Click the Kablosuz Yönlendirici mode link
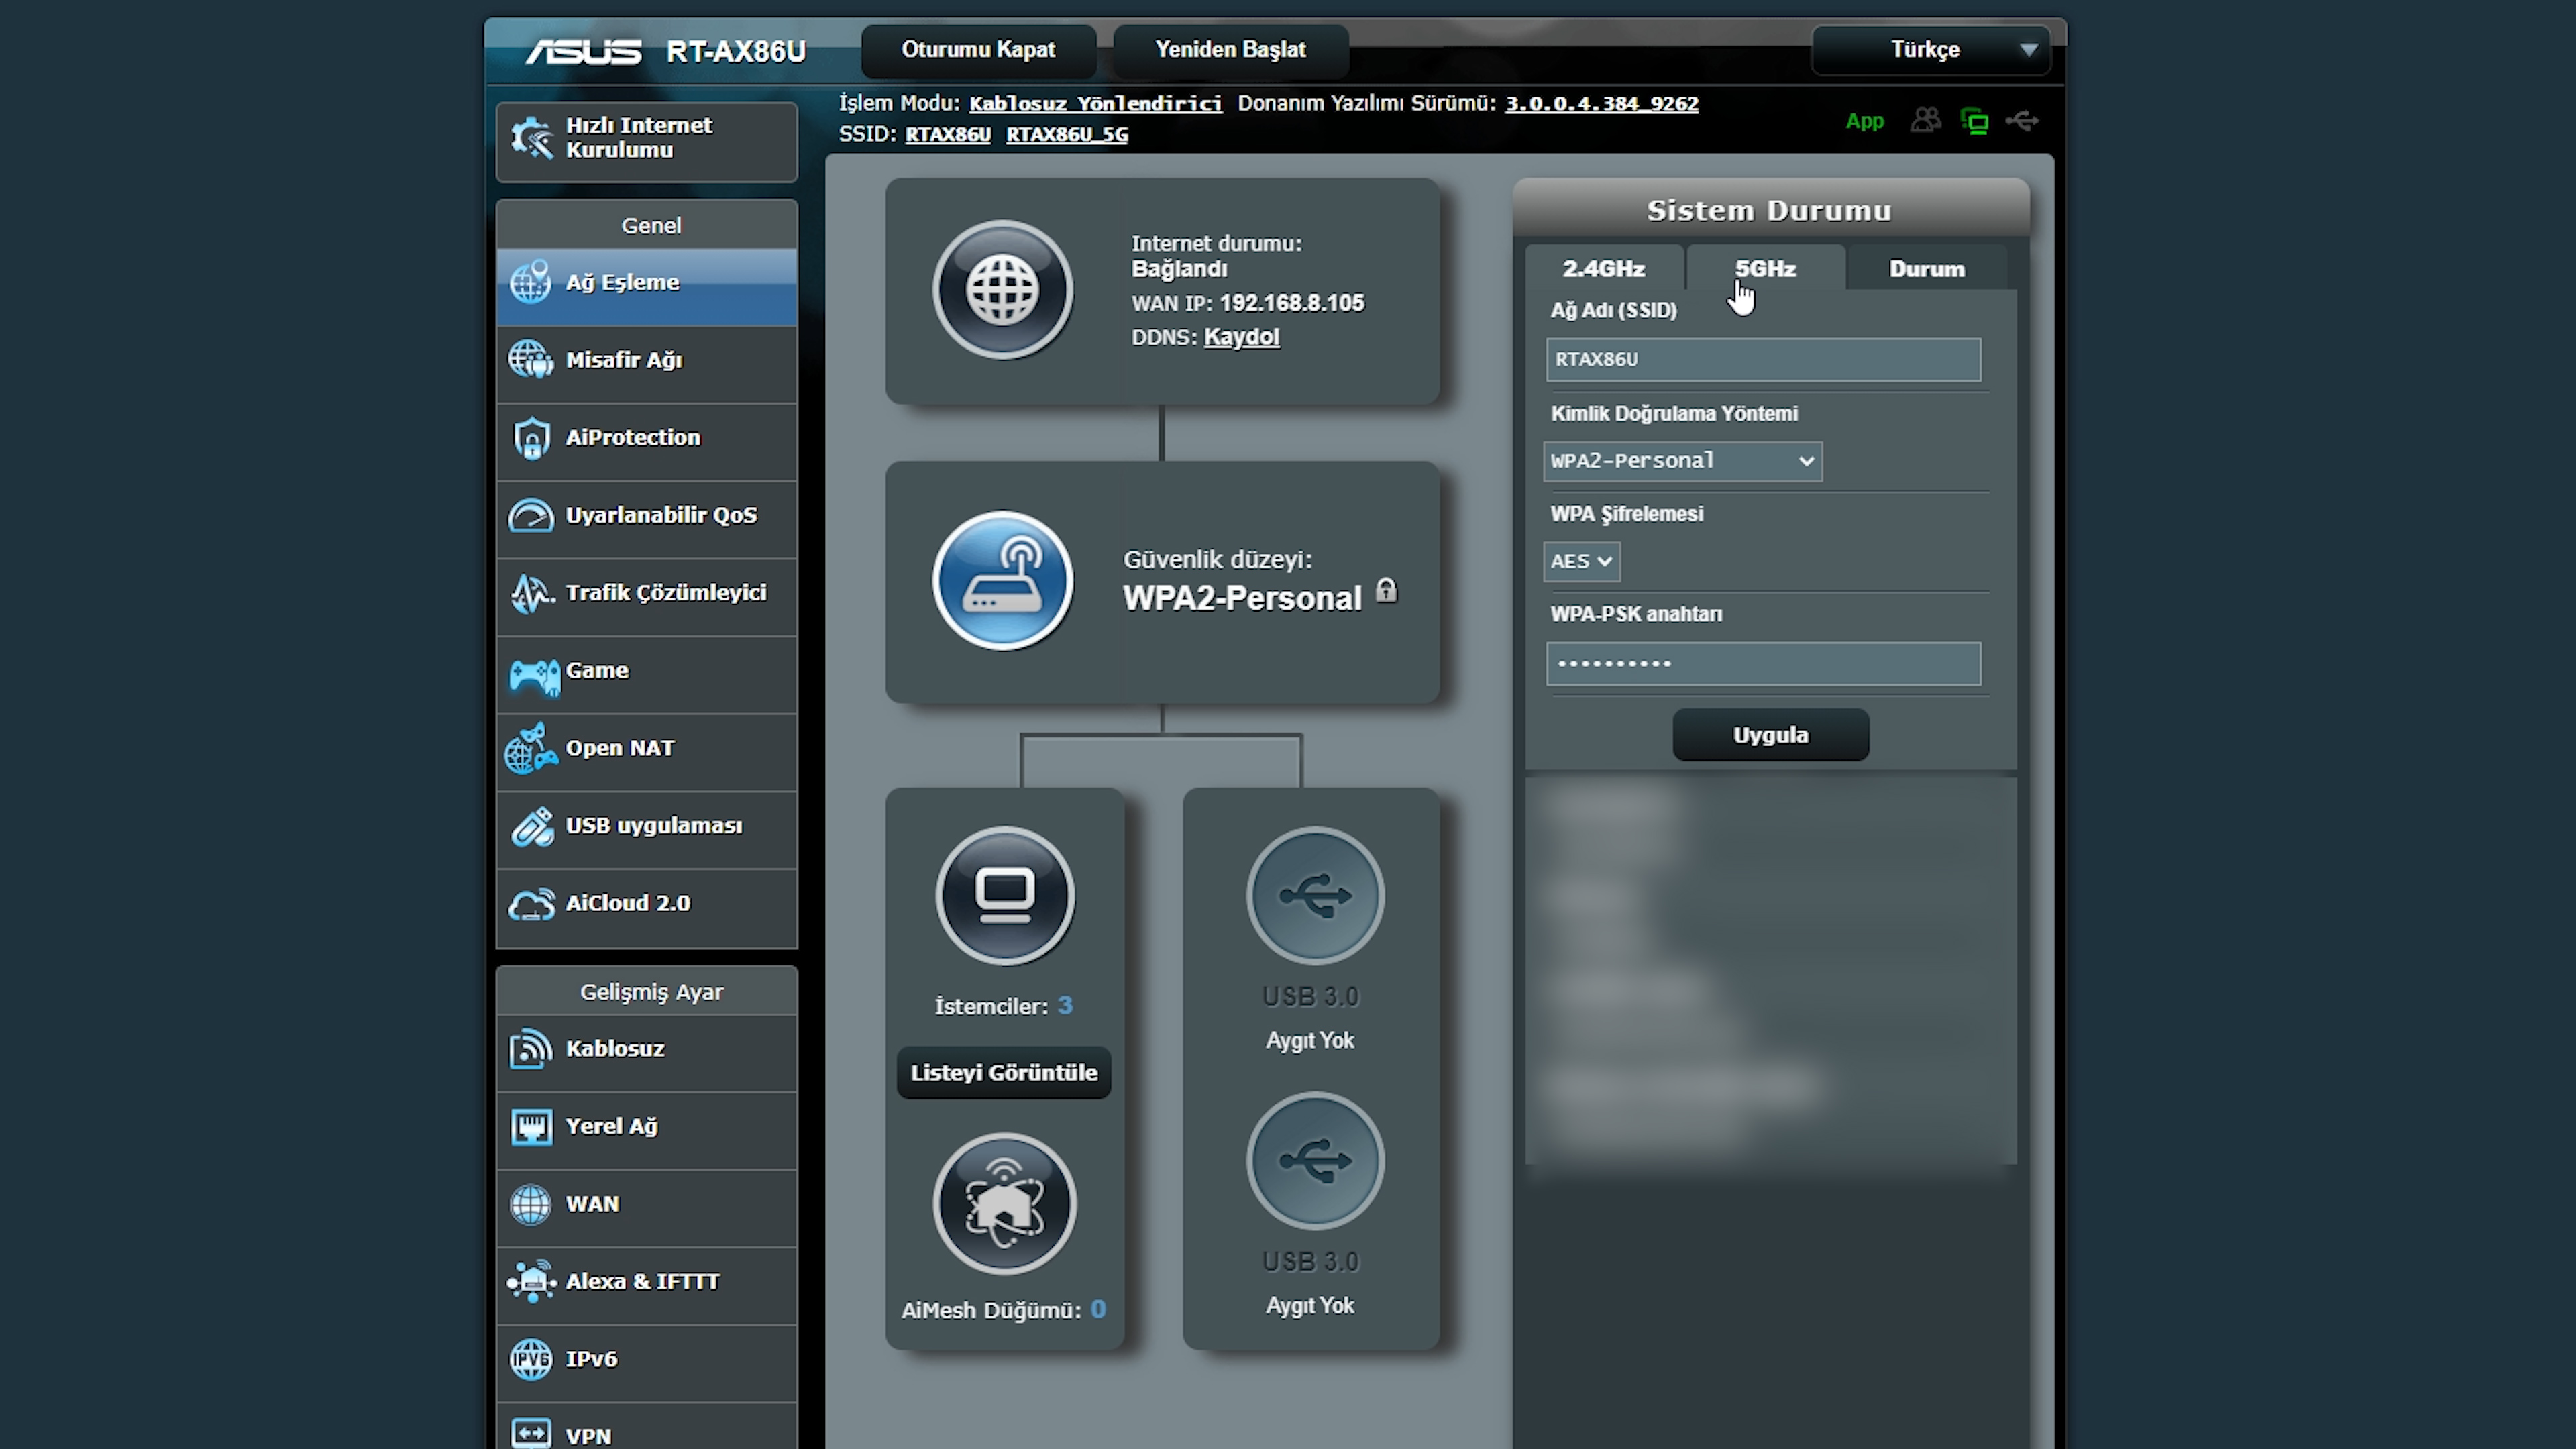 pyautogui.click(x=1095, y=103)
